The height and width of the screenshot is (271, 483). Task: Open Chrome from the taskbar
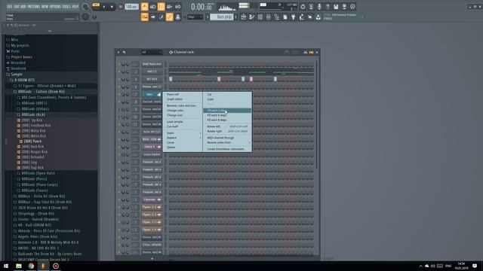click(31, 266)
